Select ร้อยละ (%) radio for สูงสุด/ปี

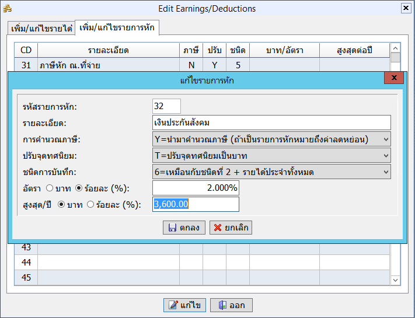90,204
